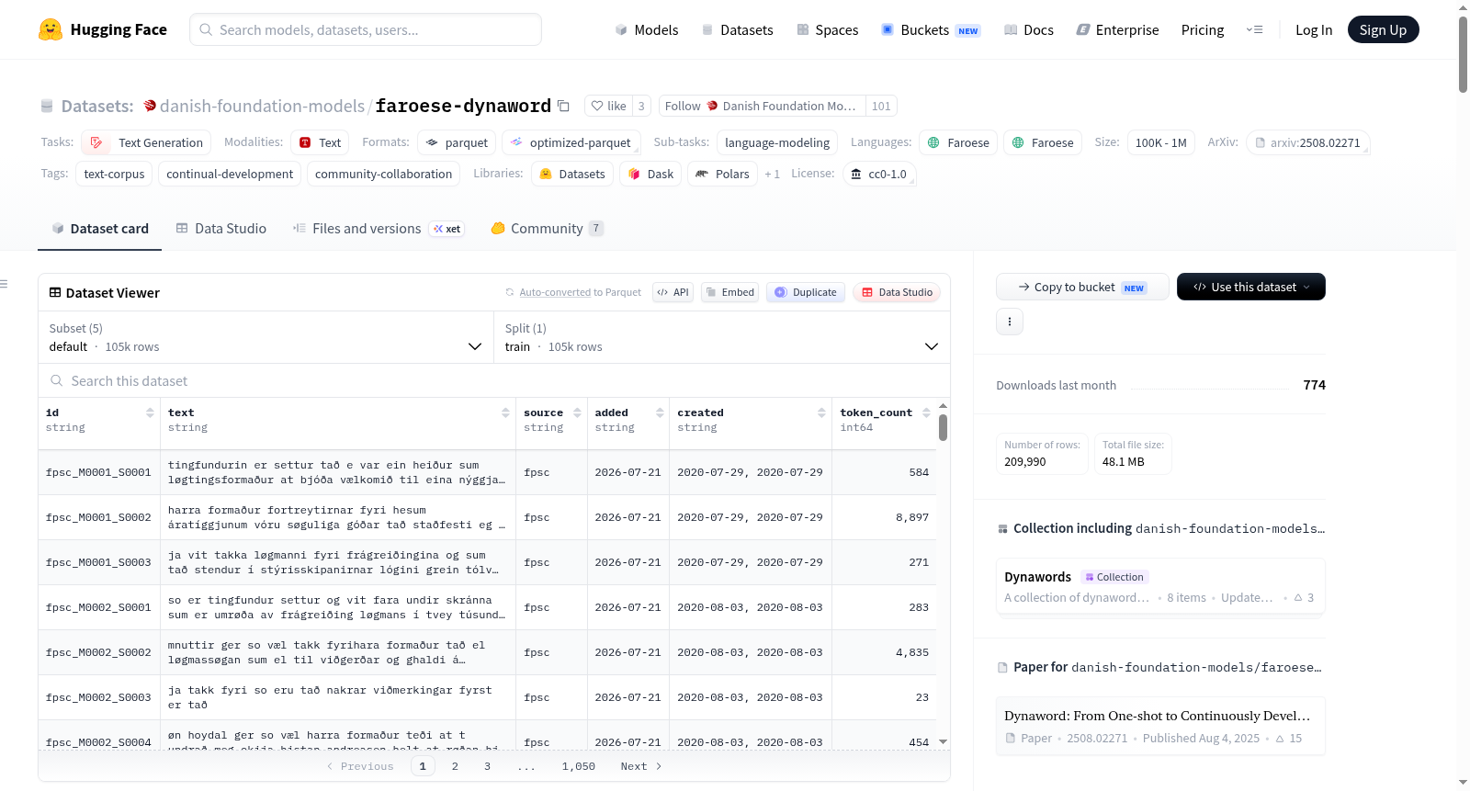Screen dimensions: 1470x791
Task: Click the Pricing link
Action: click(x=1203, y=30)
